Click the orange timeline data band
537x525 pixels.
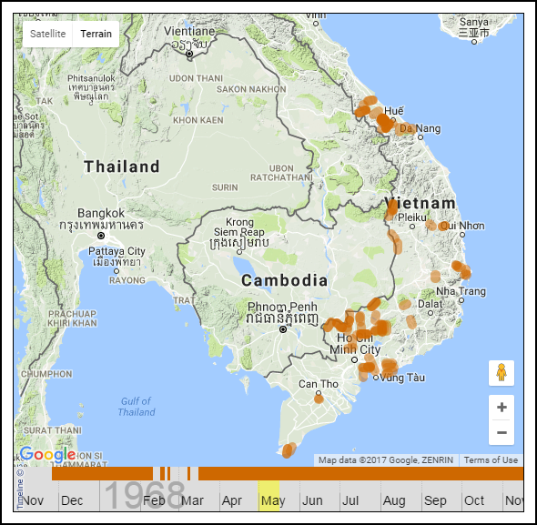(360, 474)
